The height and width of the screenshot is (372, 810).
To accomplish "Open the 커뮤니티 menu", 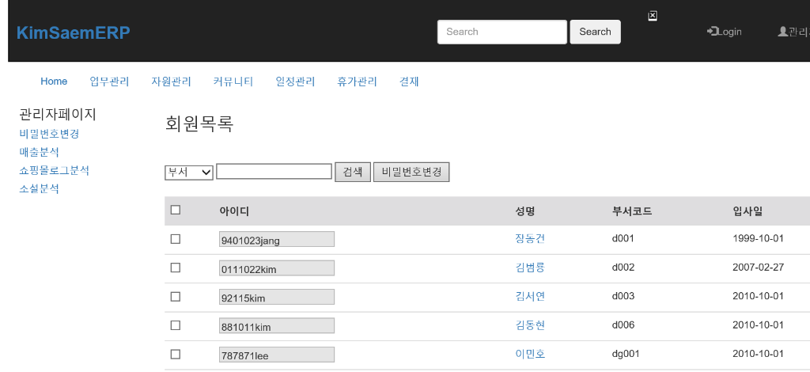I will point(233,81).
